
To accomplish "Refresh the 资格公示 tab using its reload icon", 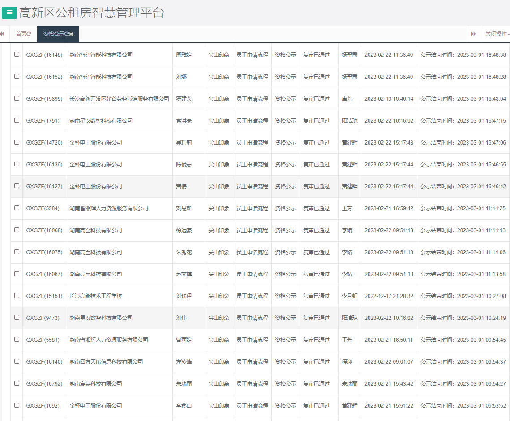I will (x=66, y=34).
